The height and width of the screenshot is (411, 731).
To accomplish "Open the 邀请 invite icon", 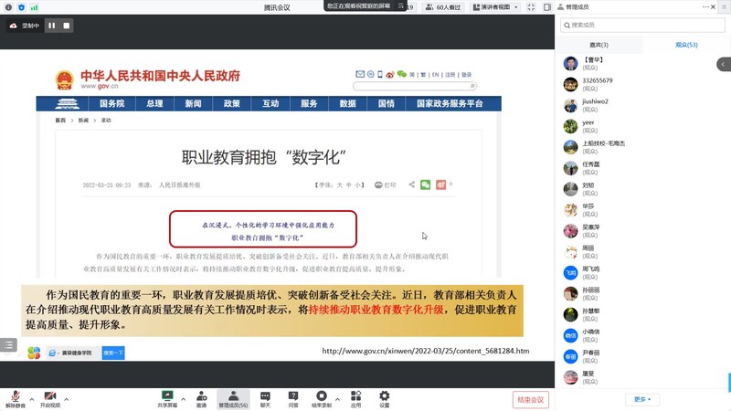I will pos(200,398).
